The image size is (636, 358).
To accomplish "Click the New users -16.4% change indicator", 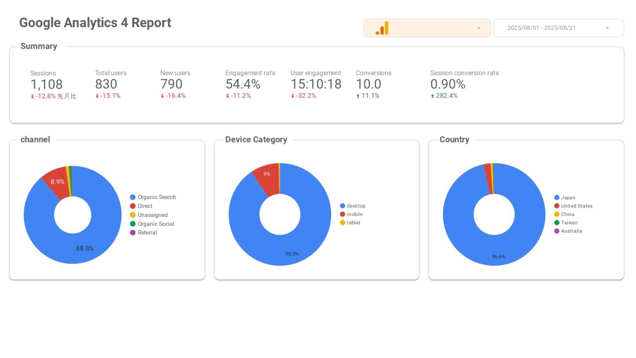I will coord(173,96).
